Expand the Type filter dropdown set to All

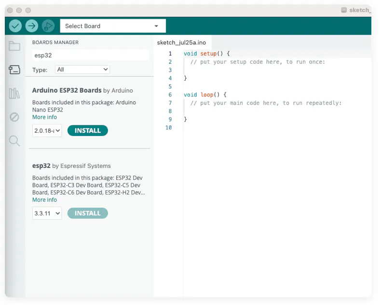click(82, 69)
